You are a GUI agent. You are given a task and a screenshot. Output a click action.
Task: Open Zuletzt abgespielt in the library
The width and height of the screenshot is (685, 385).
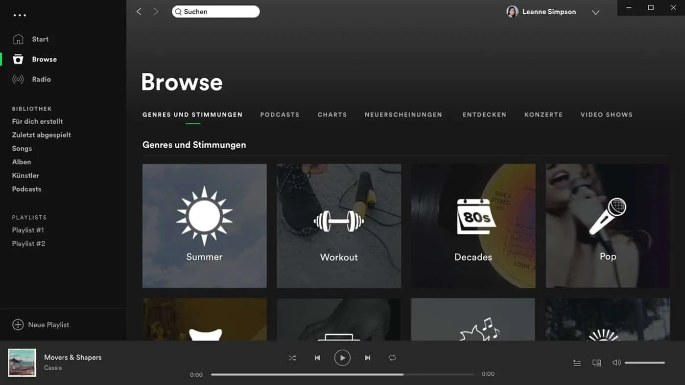click(x=42, y=135)
